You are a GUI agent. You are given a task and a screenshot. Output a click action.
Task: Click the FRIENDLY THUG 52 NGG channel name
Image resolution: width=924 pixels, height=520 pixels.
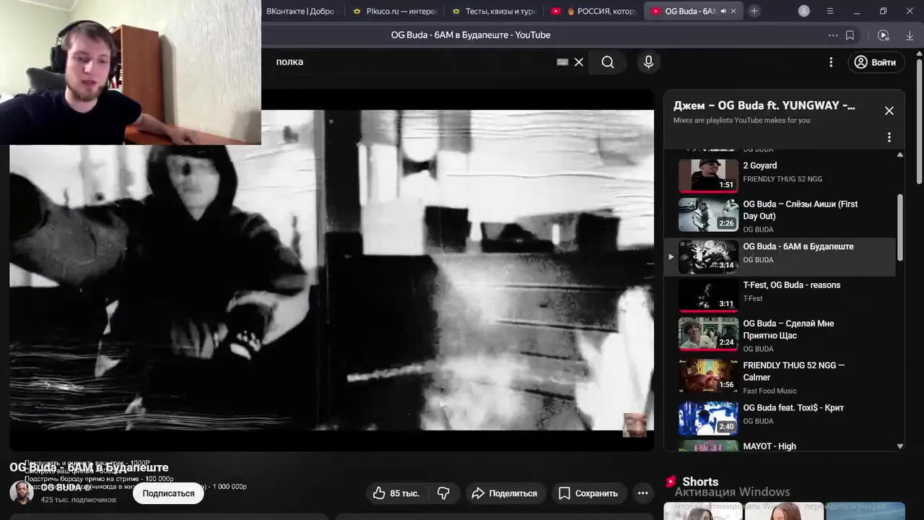coord(783,179)
